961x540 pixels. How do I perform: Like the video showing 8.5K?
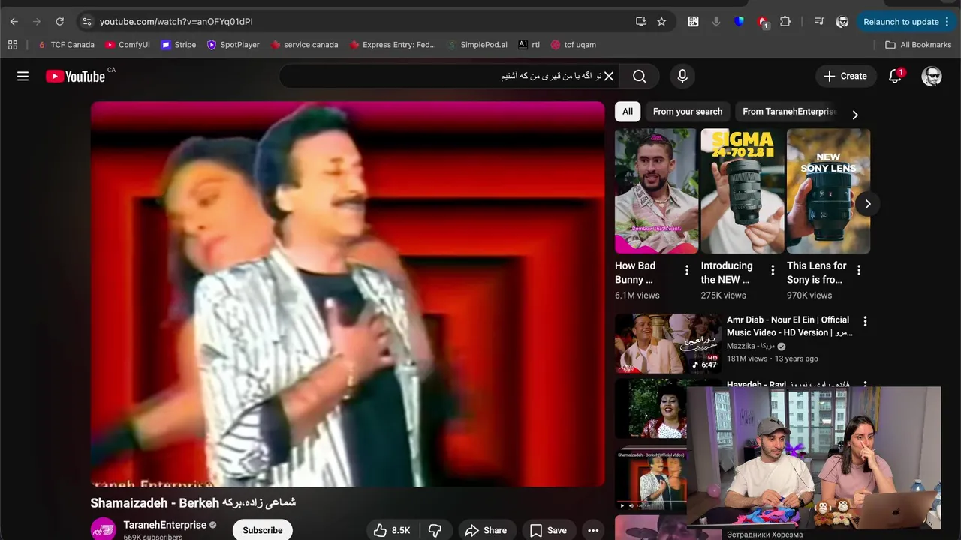click(393, 530)
